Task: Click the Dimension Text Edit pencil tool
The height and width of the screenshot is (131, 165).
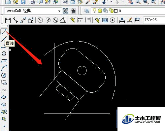Action: pyautogui.click(x=130, y=20)
